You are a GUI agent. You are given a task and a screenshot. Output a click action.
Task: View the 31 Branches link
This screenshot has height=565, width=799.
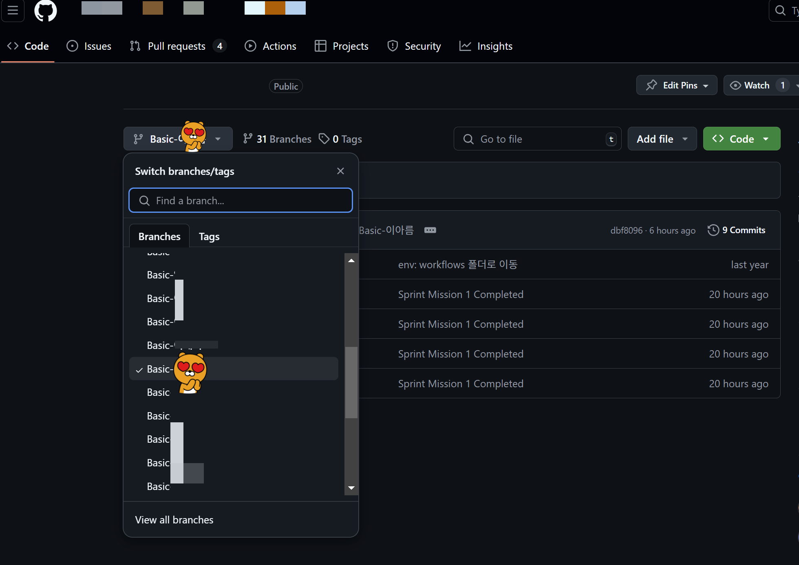point(277,139)
